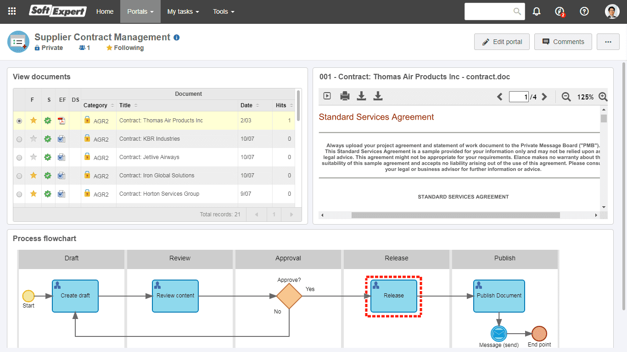Open the My tasks dropdown menu
627x352 pixels.
tap(183, 11)
